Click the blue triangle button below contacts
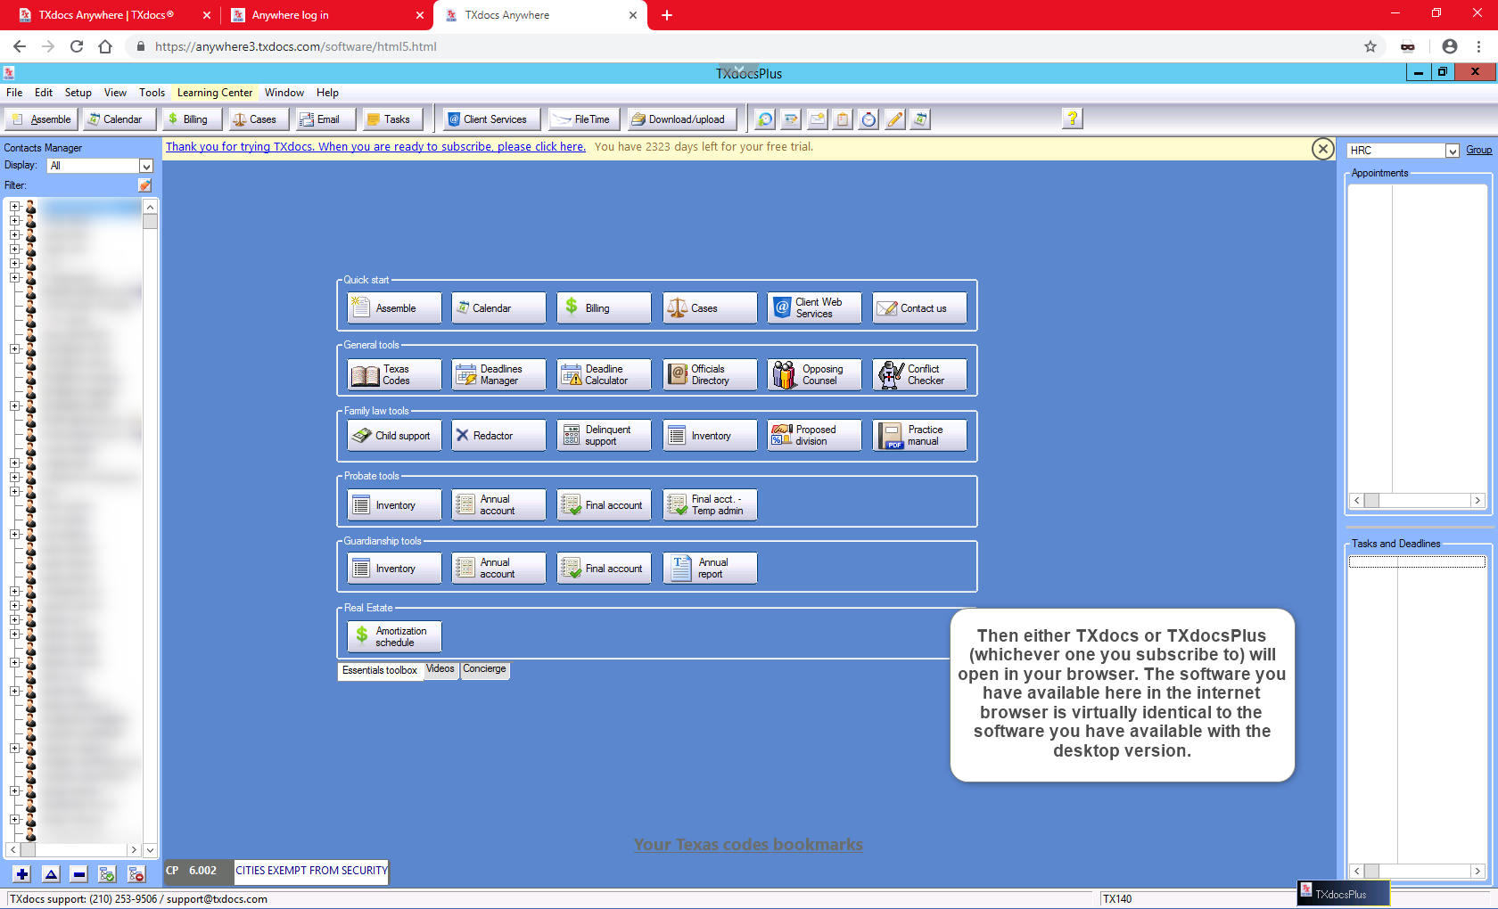The height and width of the screenshot is (909, 1498). (51, 874)
